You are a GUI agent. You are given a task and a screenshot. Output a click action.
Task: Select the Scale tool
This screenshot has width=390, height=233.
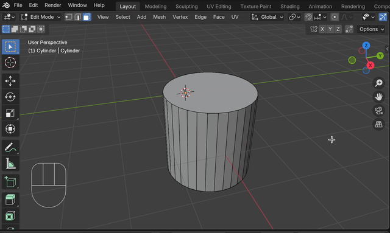(10, 113)
